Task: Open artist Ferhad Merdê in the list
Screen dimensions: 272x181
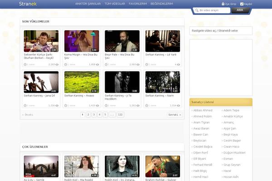Action: tap(203, 165)
